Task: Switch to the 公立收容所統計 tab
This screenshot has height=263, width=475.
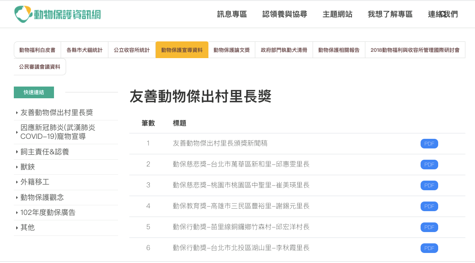Action: (132, 50)
